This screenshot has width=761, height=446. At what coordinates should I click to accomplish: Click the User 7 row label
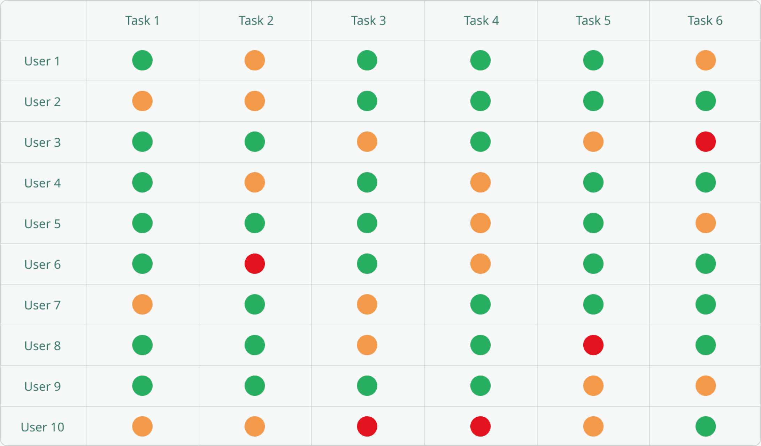click(x=43, y=305)
